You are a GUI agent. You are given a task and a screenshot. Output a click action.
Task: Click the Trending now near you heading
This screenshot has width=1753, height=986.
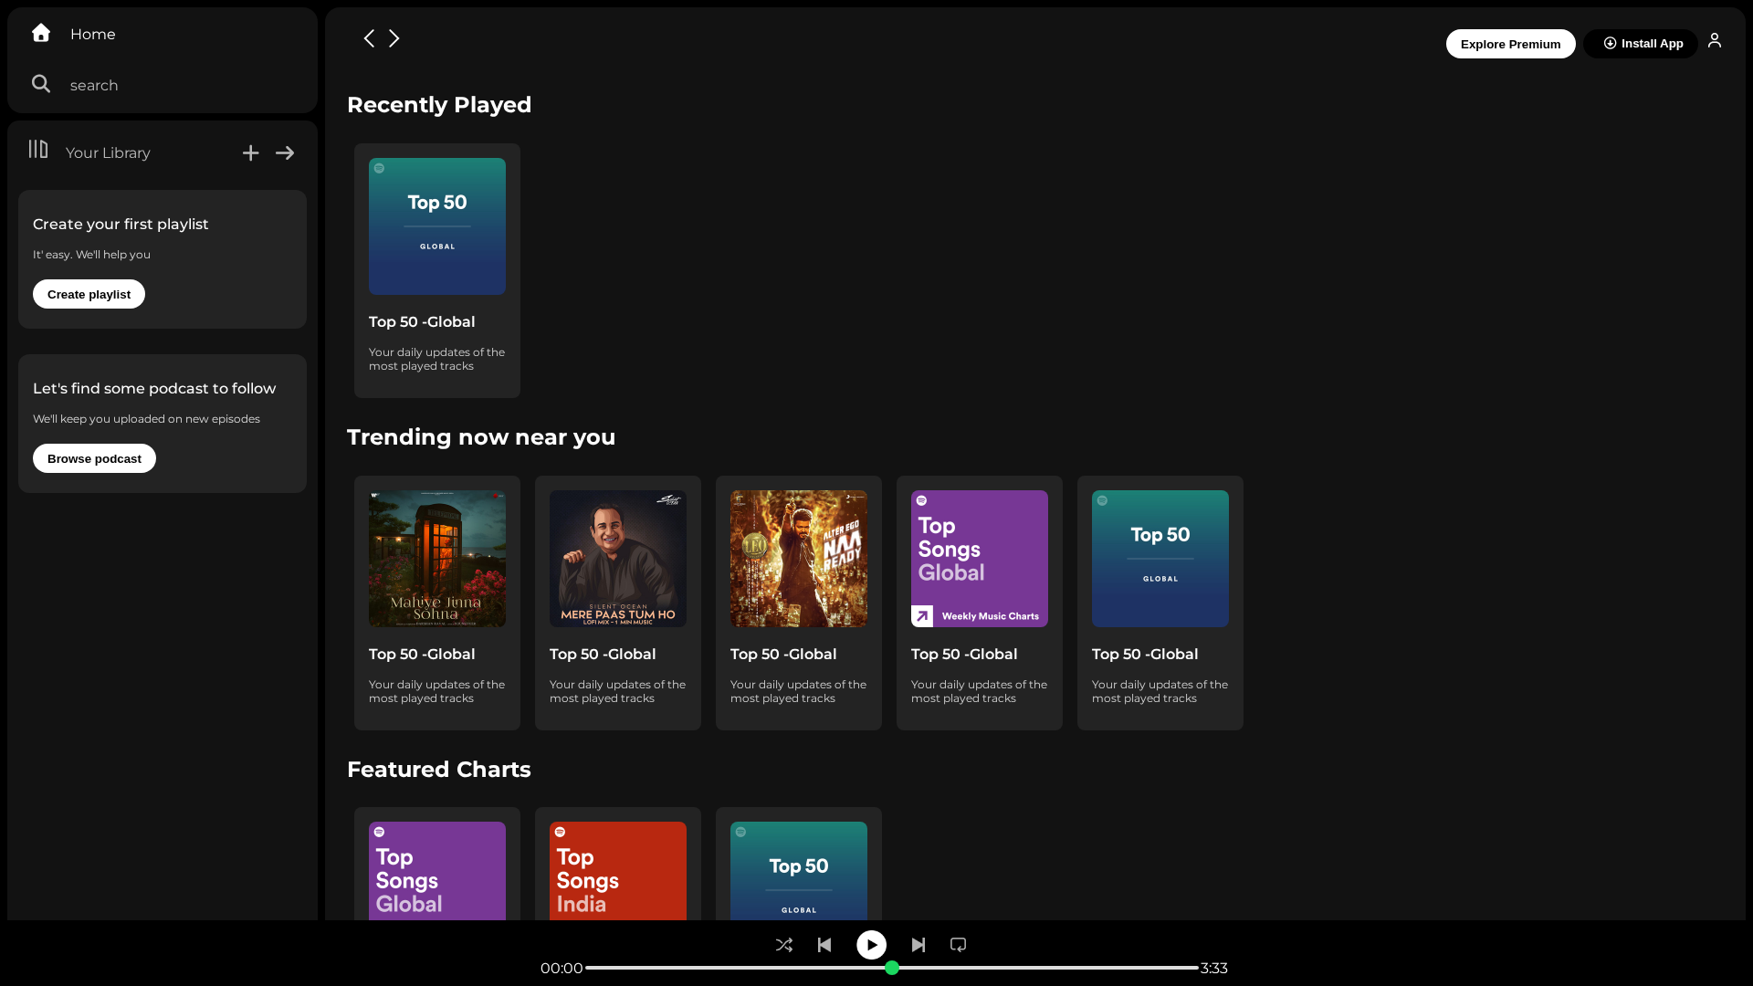click(481, 437)
